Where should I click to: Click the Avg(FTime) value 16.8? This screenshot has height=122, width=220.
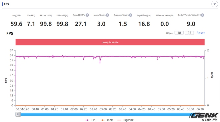pyautogui.click(x=144, y=24)
